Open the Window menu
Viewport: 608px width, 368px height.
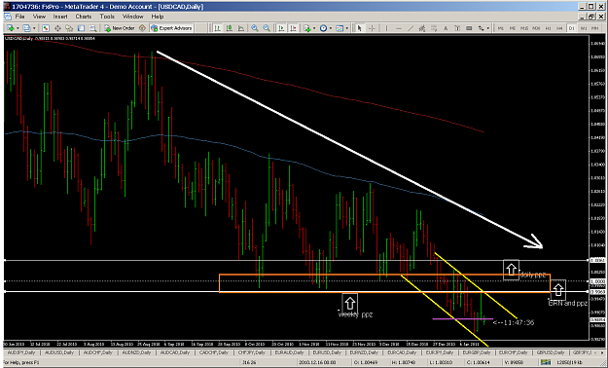tap(133, 17)
